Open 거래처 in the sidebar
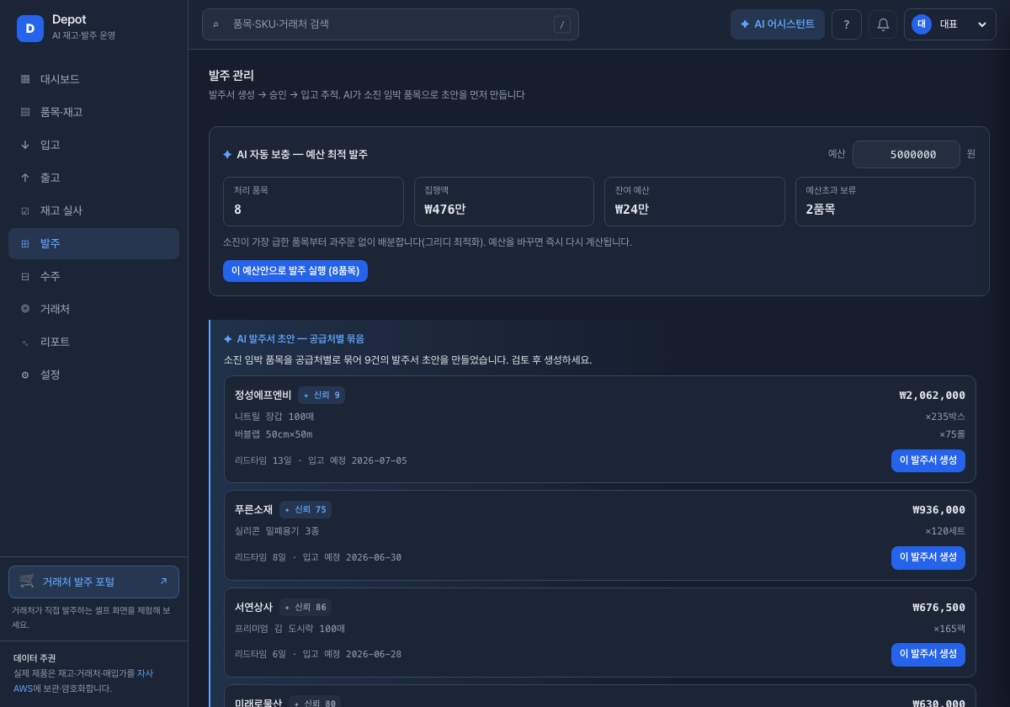The image size is (1010, 707). pyautogui.click(x=93, y=309)
